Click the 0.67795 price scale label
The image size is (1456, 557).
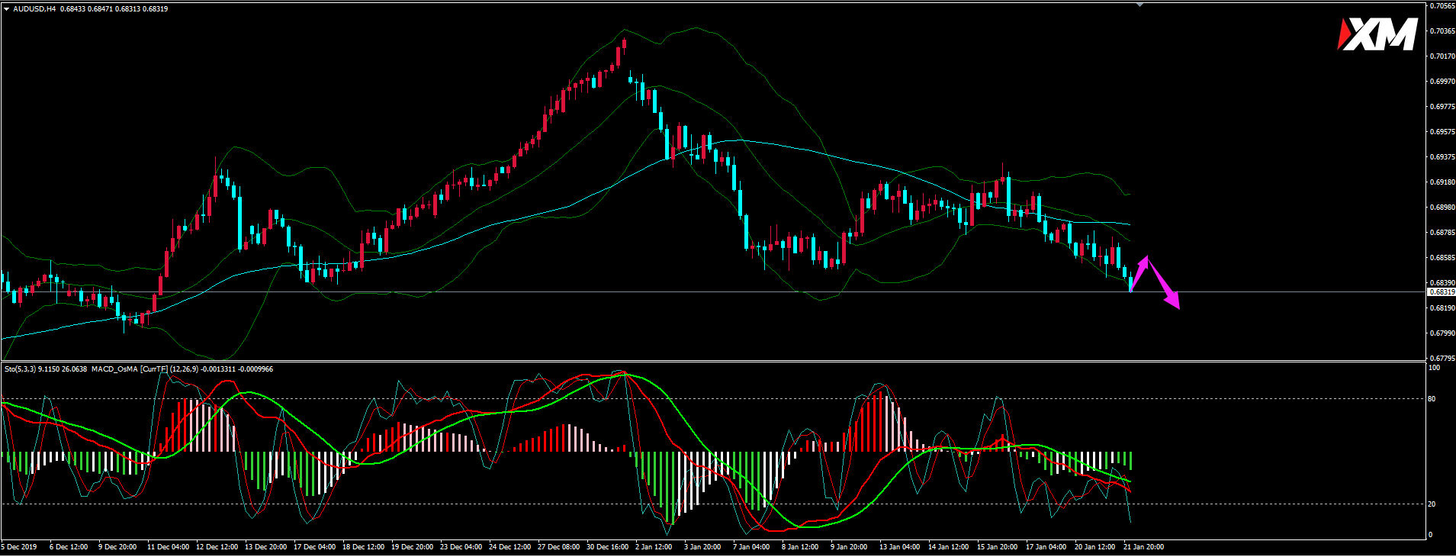click(x=1442, y=358)
